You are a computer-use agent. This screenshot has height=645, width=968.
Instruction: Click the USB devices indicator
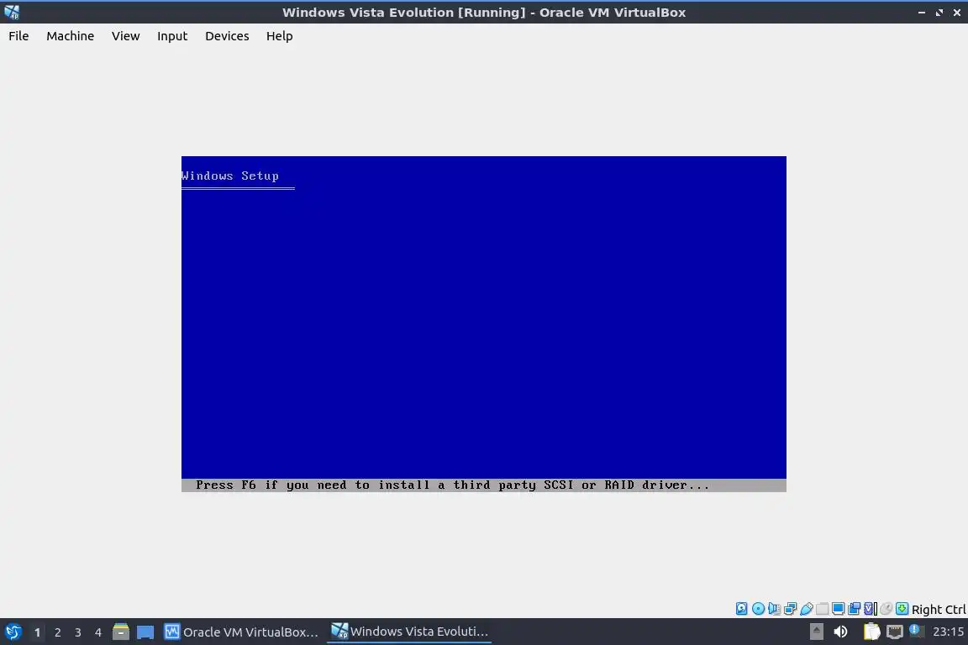807,609
